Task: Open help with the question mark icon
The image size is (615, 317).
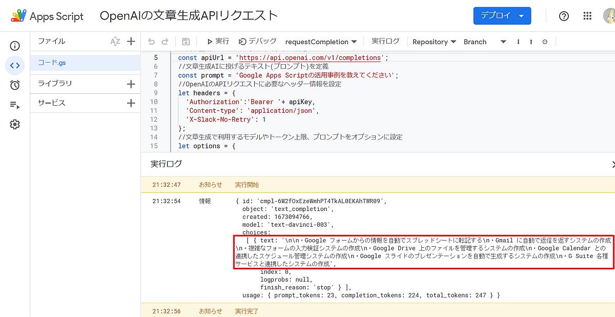Action: coord(564,16)
